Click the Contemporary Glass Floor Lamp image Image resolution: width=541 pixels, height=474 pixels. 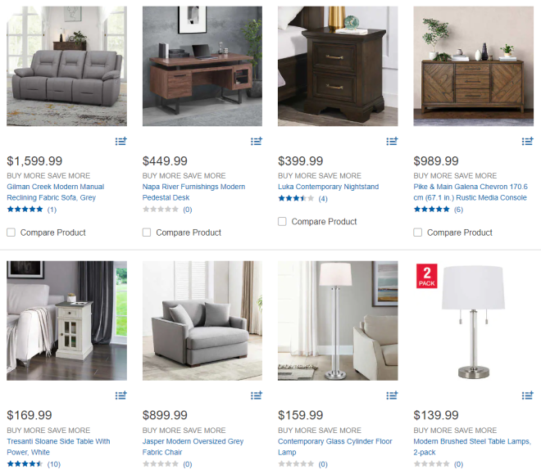click(338, 321)
